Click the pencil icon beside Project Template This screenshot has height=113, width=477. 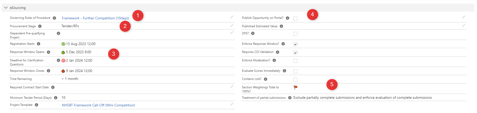click(x=232, y=104)
